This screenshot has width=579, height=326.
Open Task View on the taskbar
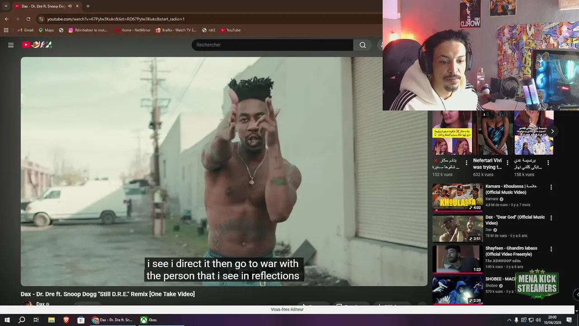[36, 320]
